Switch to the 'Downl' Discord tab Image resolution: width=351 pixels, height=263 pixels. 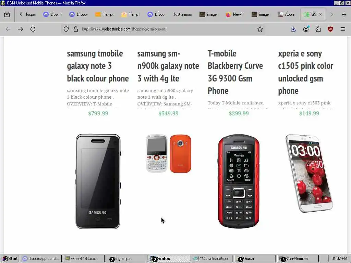point(52,14)
